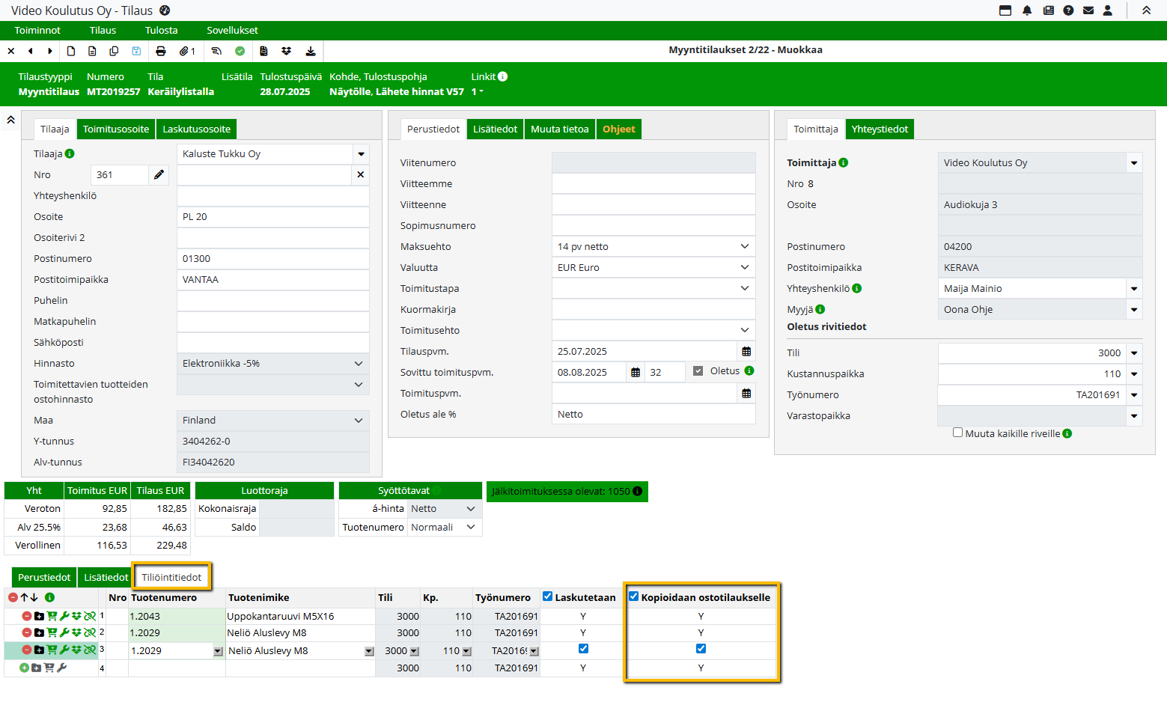Image resolution: width=1167 pixels, height=705 pixels.
Task: Open attachments via the paperclip icon
Action: click(184, 51)
